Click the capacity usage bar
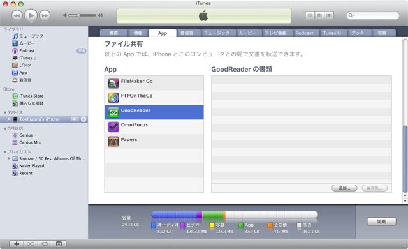Image resolution: width=408 pixels, height=249 pixels. (235, 215)
